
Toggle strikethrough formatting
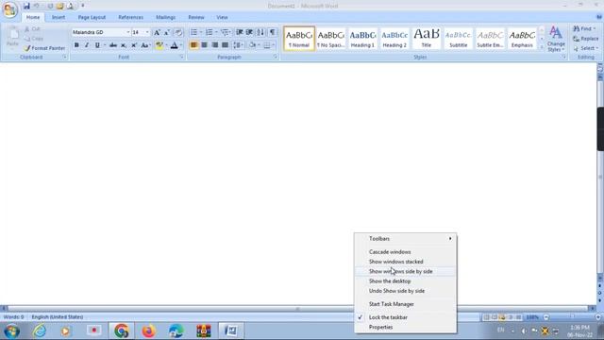[113, 45]
